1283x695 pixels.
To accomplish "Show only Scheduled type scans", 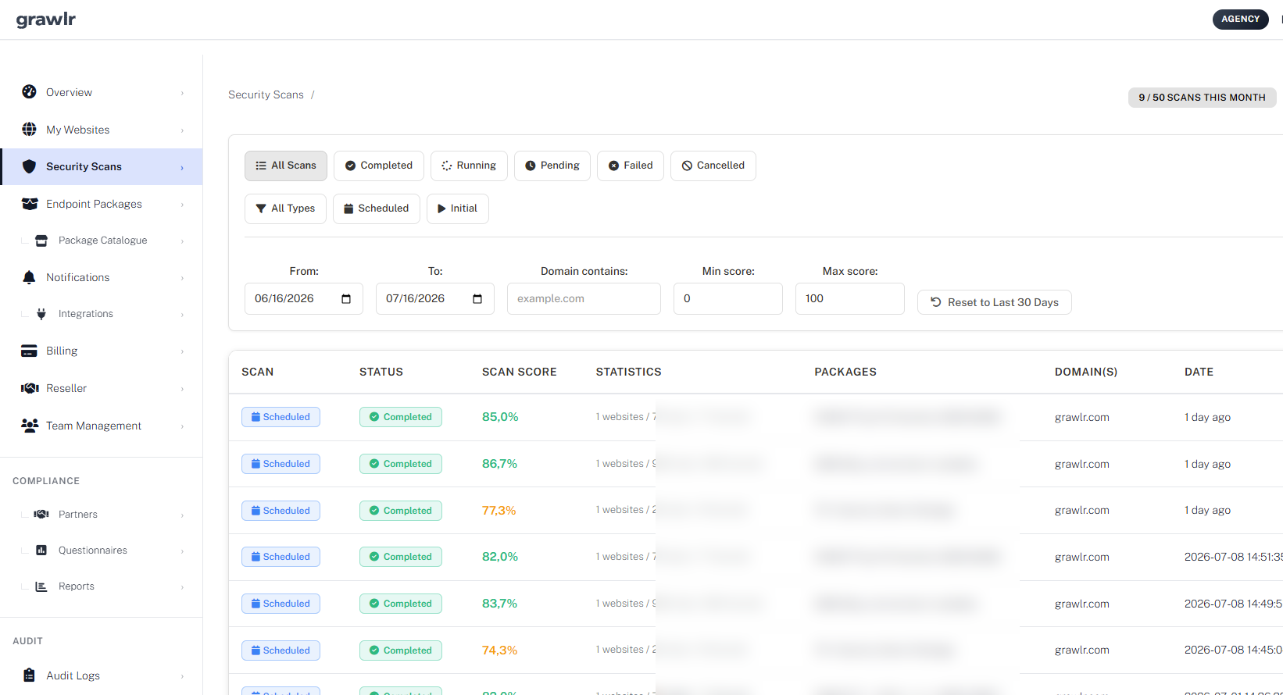I will 377,208.
